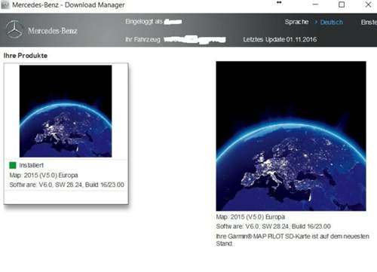This screenshot has width=377, height=272.
Task: Minimize the Download Manager window
Action: click(315, 5)
